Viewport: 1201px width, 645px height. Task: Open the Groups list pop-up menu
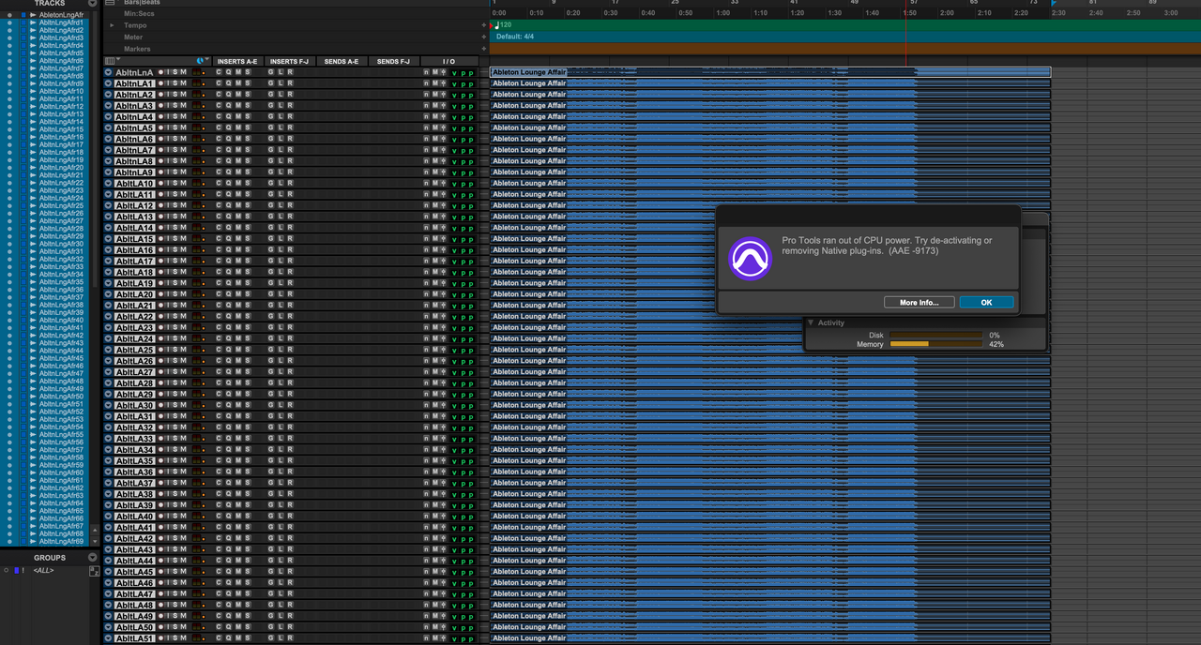pos(92,557)
